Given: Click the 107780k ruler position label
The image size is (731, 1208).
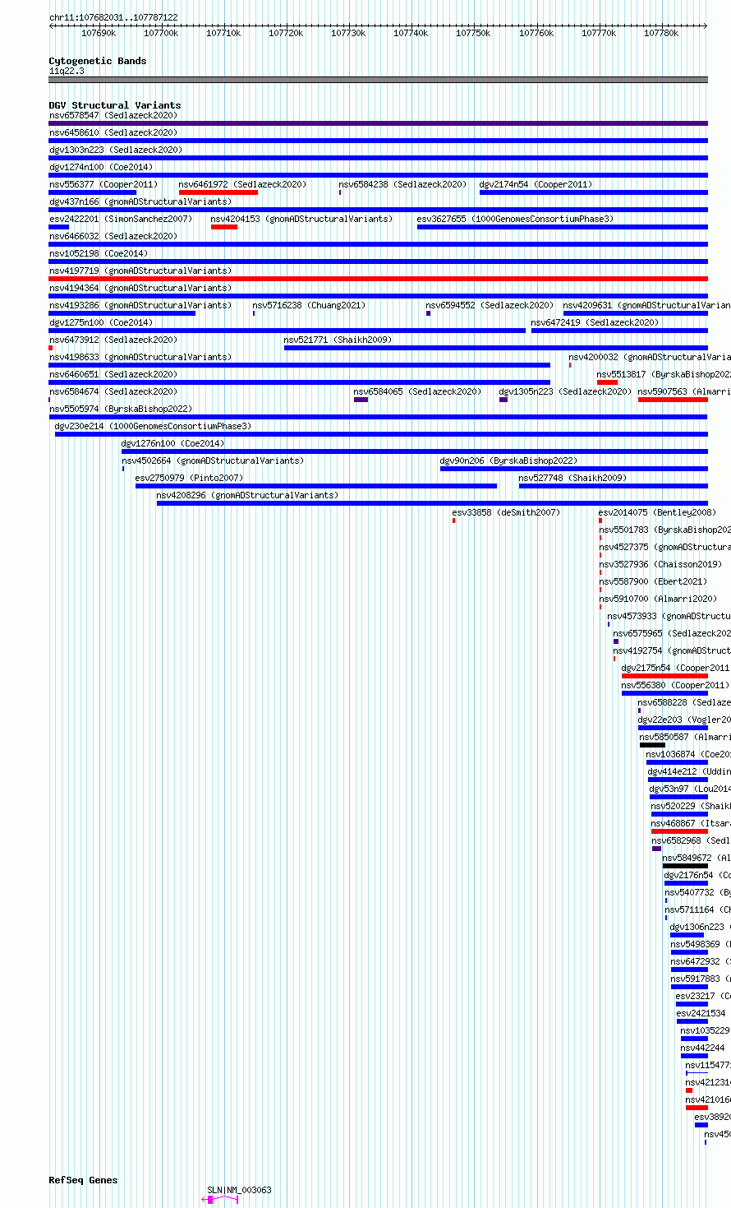Looking at the screenshot, I should tap(661, 33).
